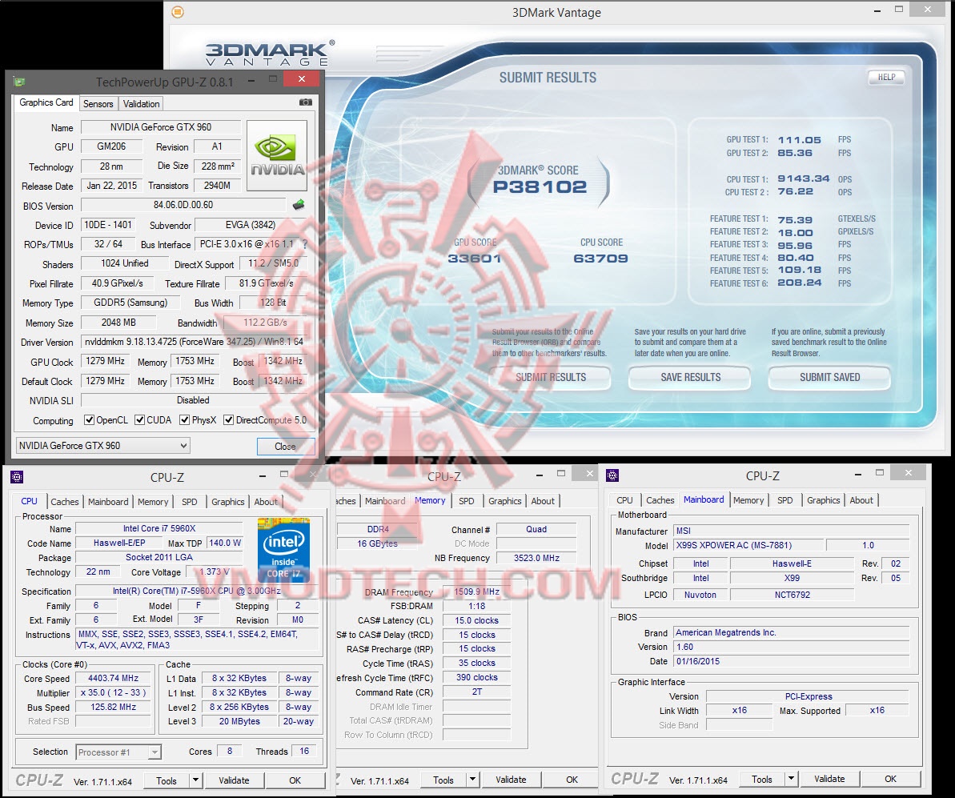Open Graphics tab in left CPU-Z

[228, 501]
